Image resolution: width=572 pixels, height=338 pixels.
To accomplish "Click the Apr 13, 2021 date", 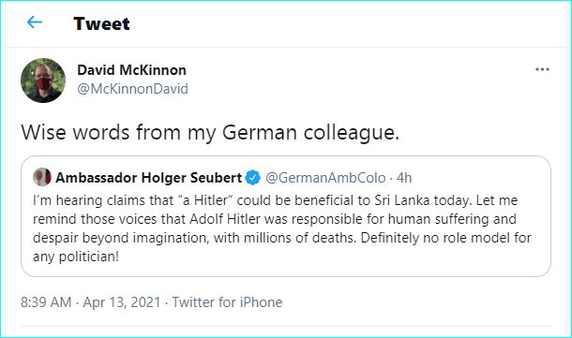I will (x=122, y=302).
